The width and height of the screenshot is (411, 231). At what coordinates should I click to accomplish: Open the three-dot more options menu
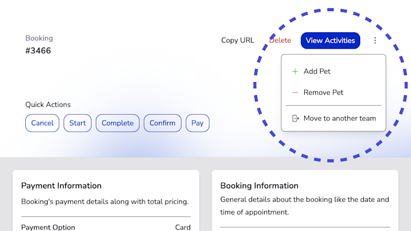click(375, 41)
